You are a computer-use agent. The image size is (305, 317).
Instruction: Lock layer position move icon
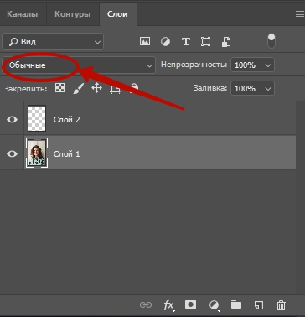pyautogui.click(x=96, y=88)
